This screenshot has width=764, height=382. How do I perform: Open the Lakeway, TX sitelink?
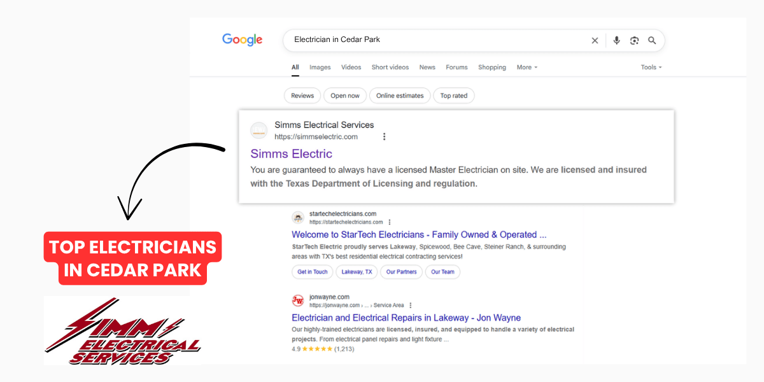pos(357,272)
